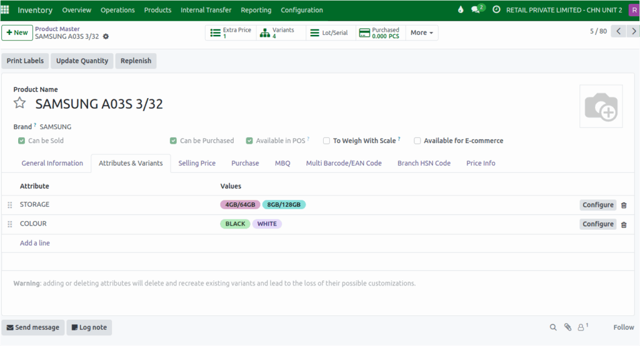Image resolution: width=640 pixels, height=346 pixels.
Task: Switch to Price Info tab
Action: 481,163
